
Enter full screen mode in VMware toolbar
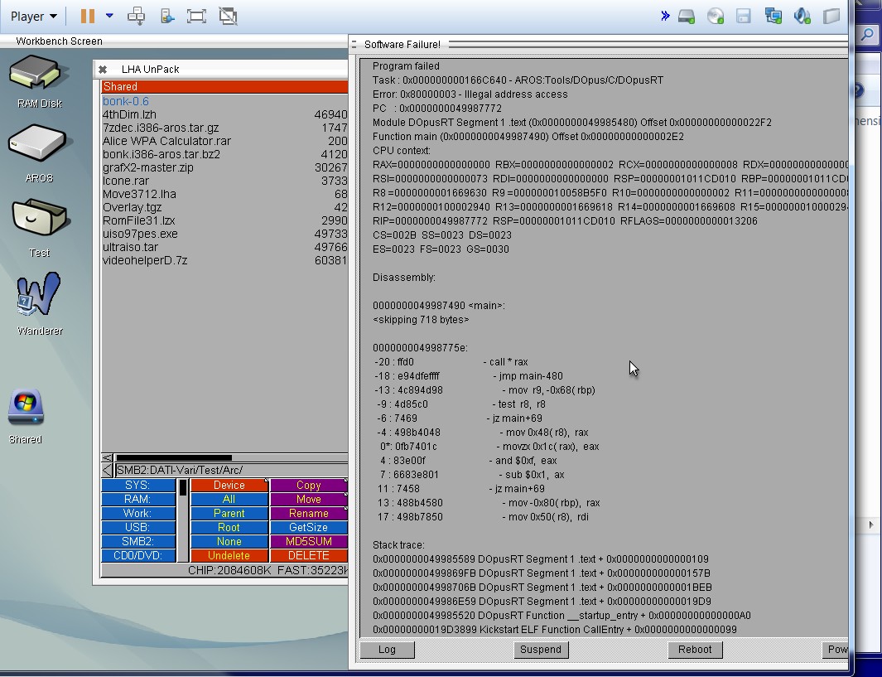coord(196,16)
